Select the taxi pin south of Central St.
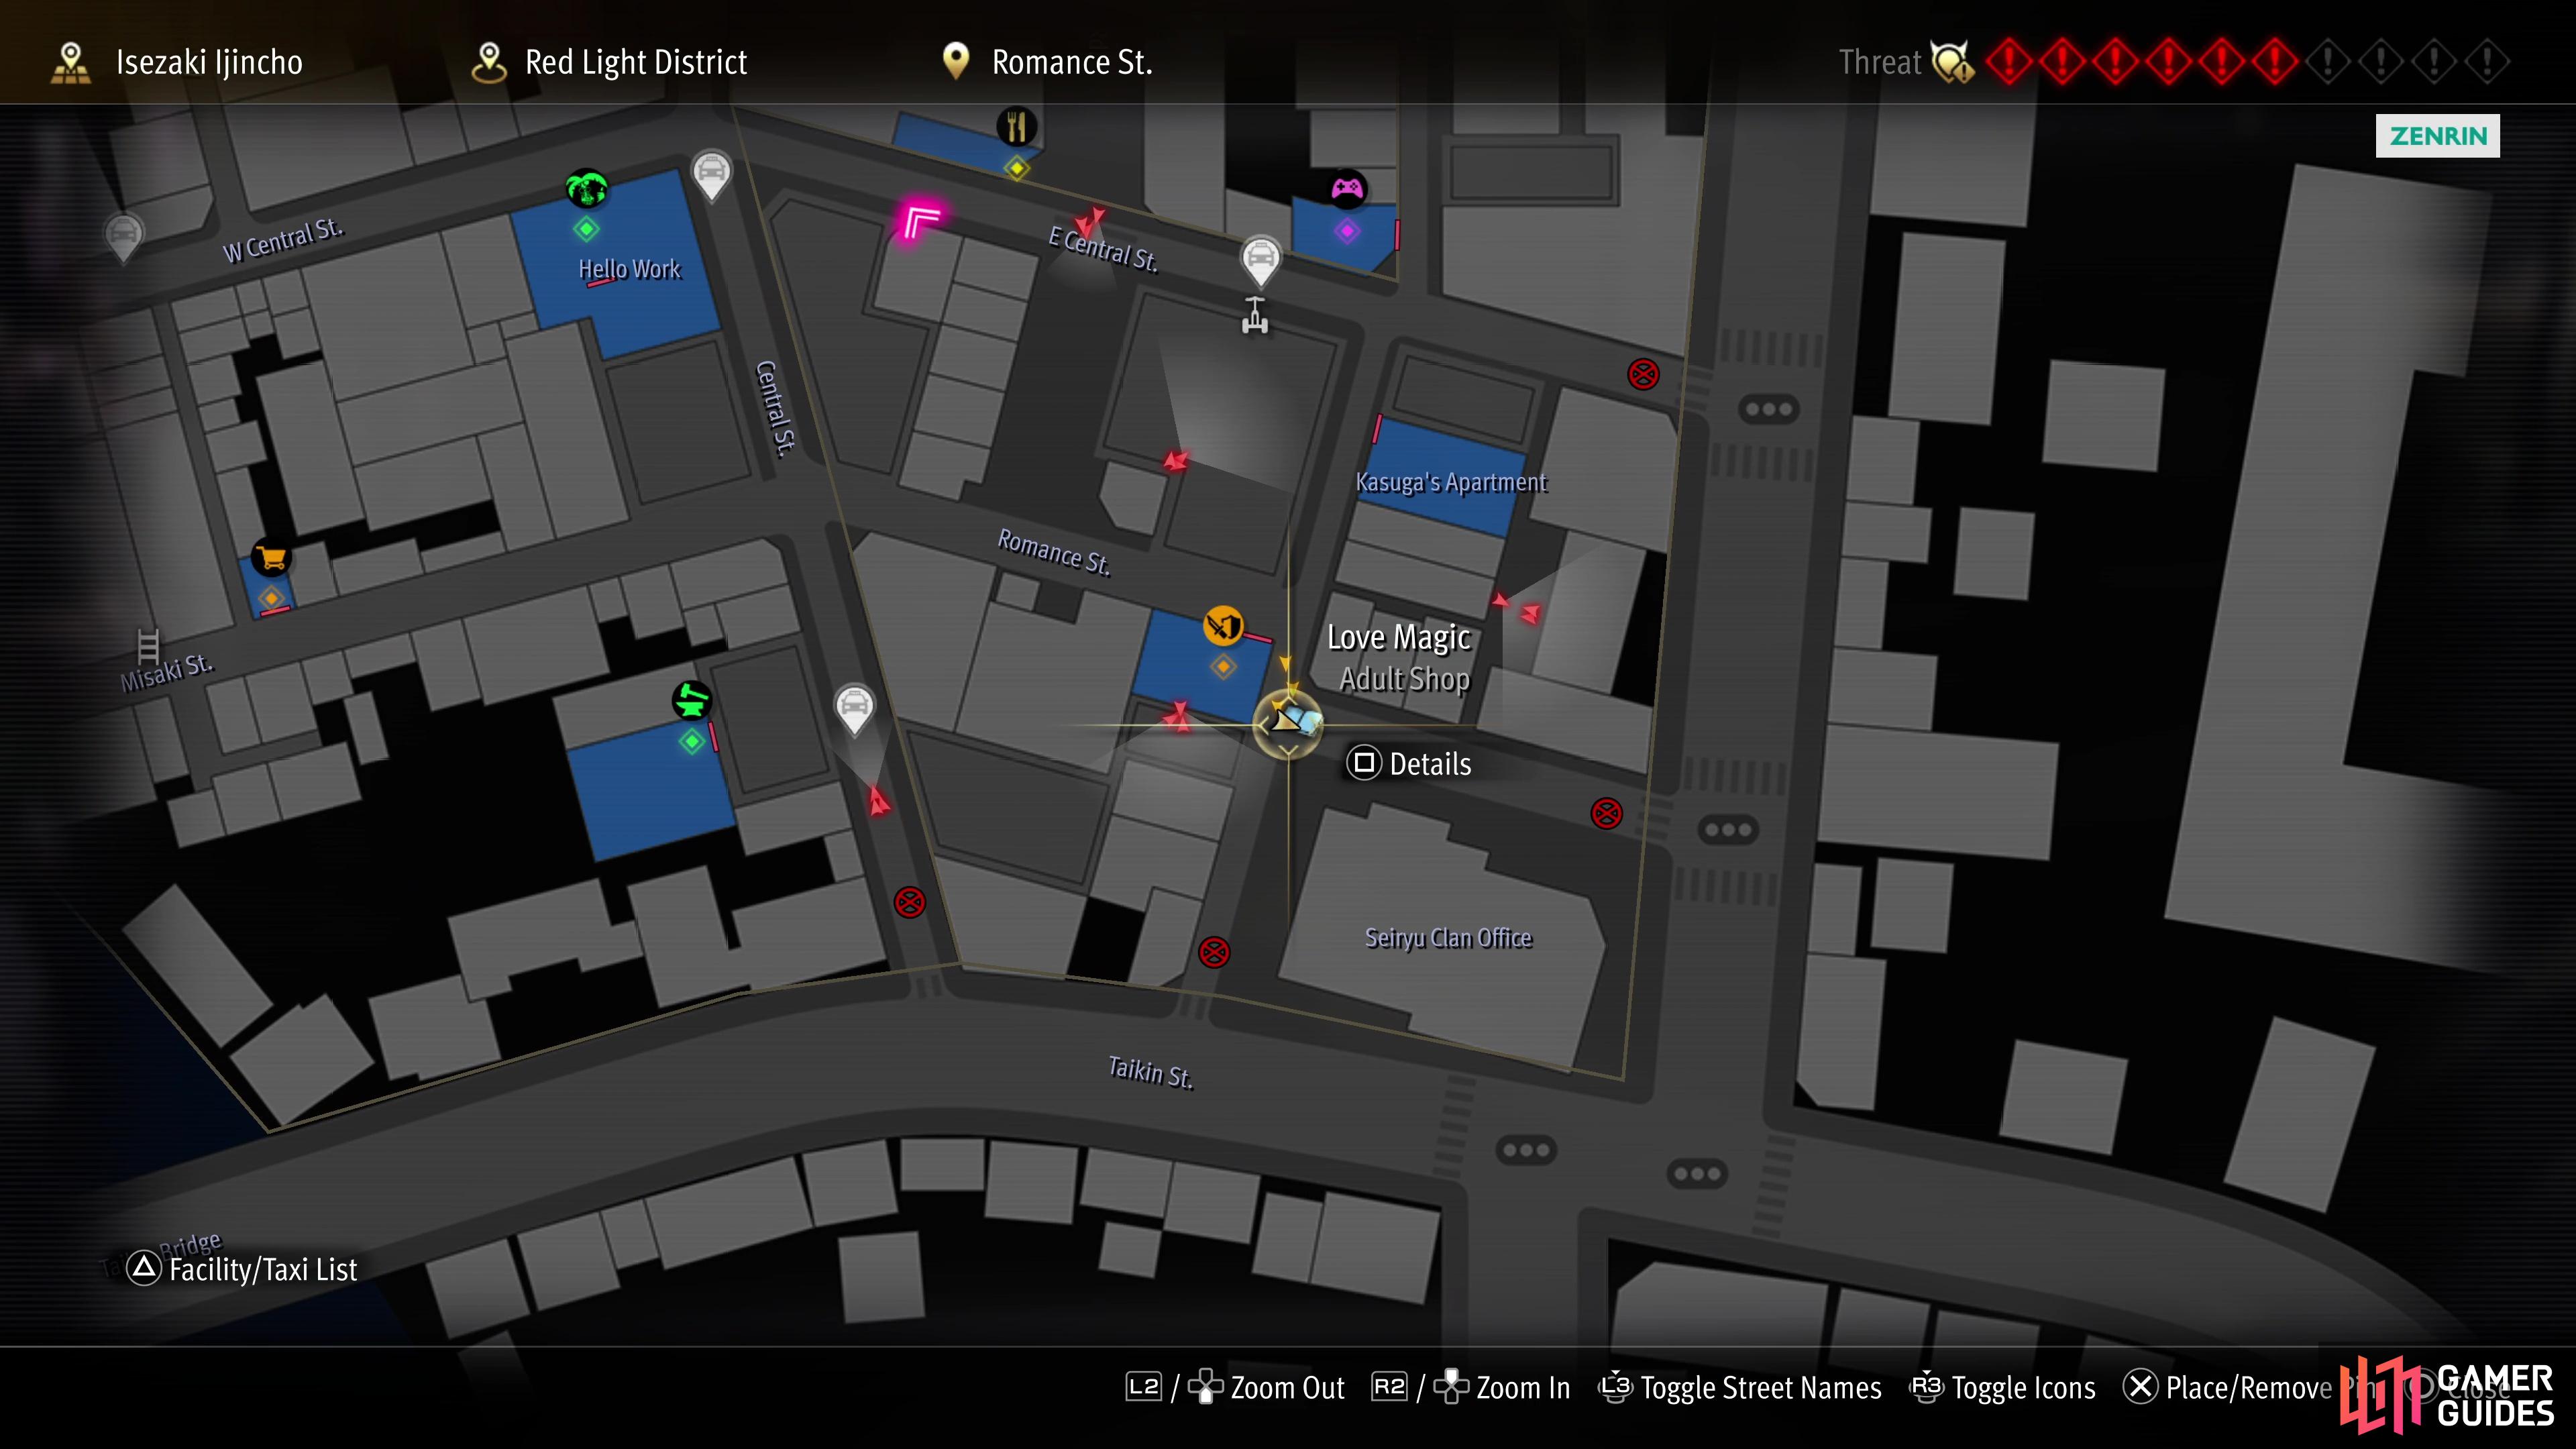 (854, 710)
